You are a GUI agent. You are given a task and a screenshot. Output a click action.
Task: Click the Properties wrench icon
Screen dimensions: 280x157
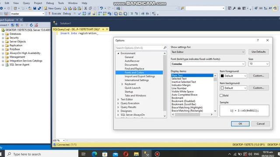234,8
